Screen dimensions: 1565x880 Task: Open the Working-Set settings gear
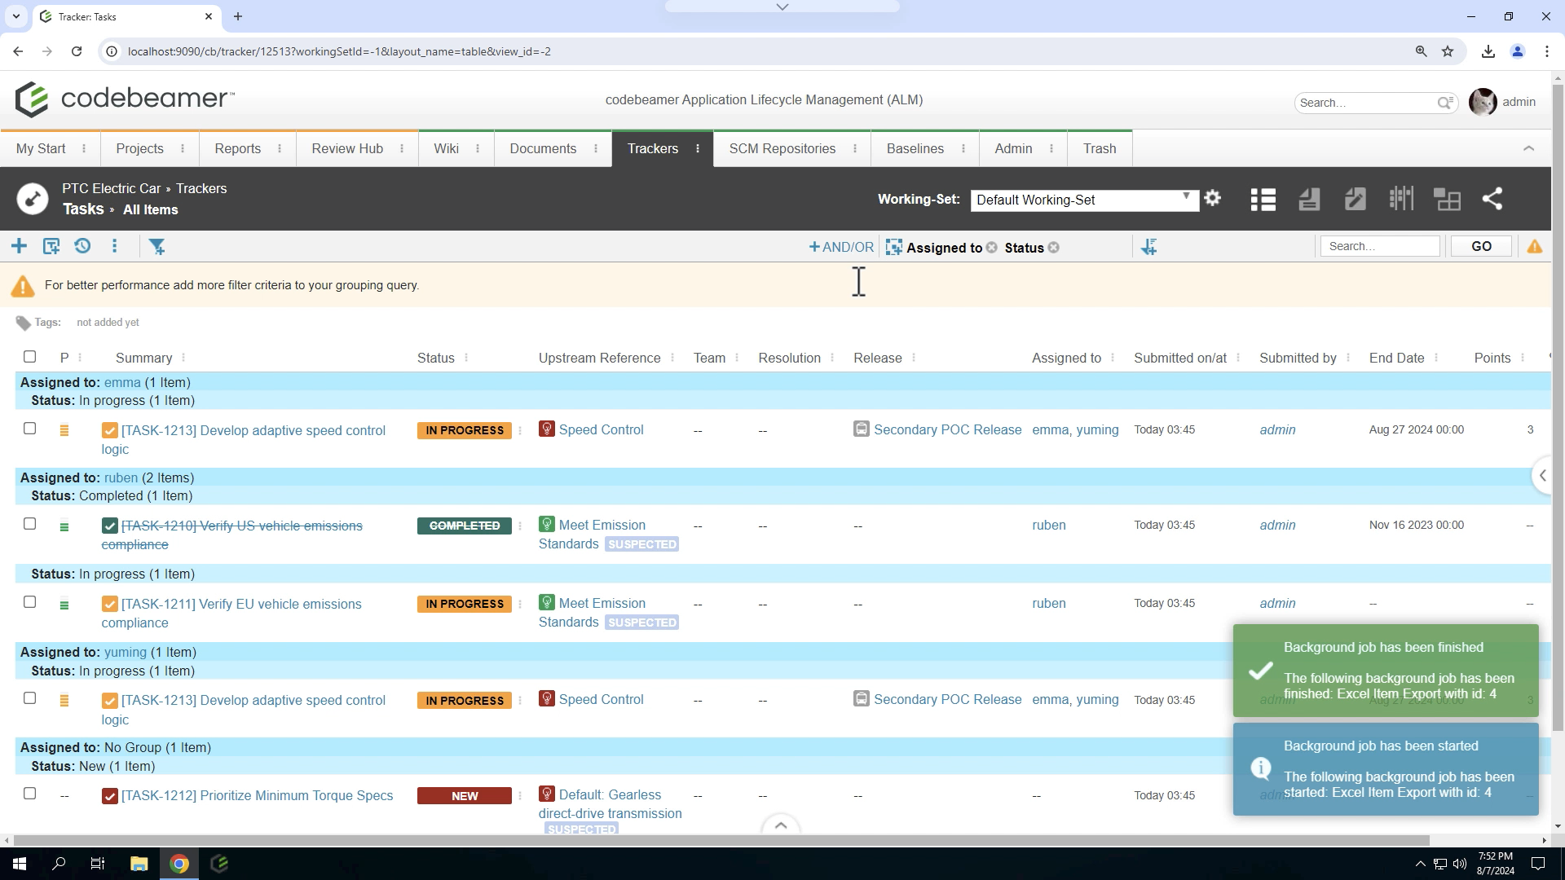(x=1213, y=198)
